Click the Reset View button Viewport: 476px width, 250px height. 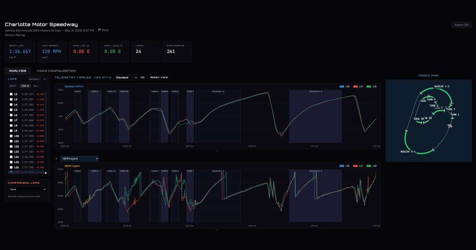[159, 77]
